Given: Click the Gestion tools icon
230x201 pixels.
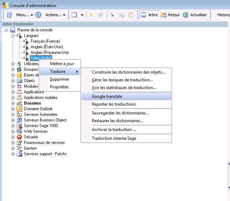Looking at the screenshot, I should coord(19,148).
